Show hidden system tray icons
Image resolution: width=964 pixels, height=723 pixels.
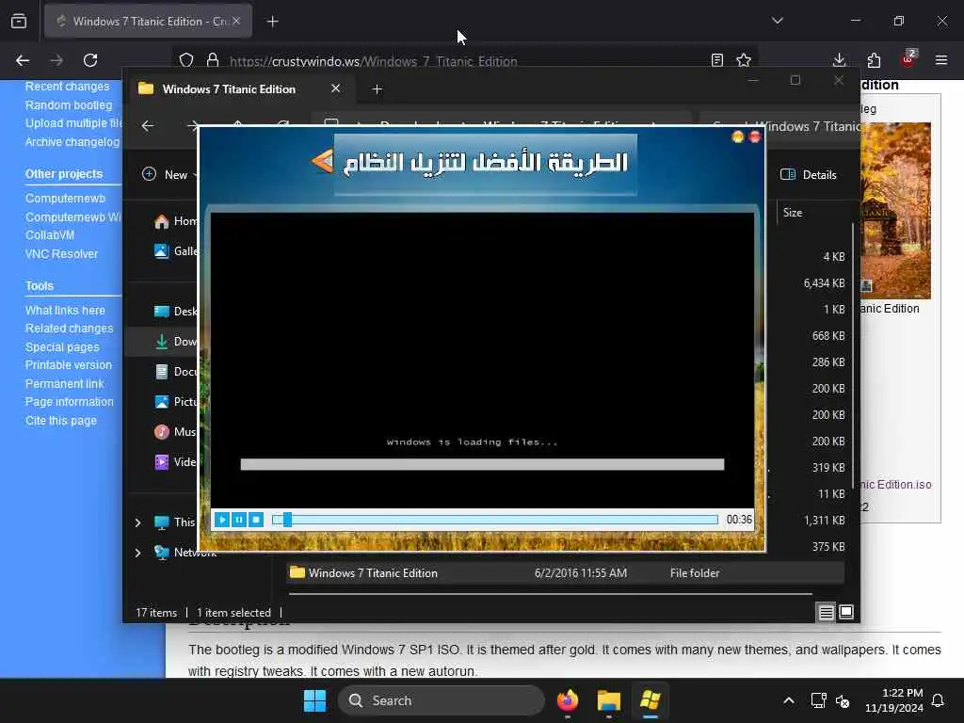tap(789, 700)
